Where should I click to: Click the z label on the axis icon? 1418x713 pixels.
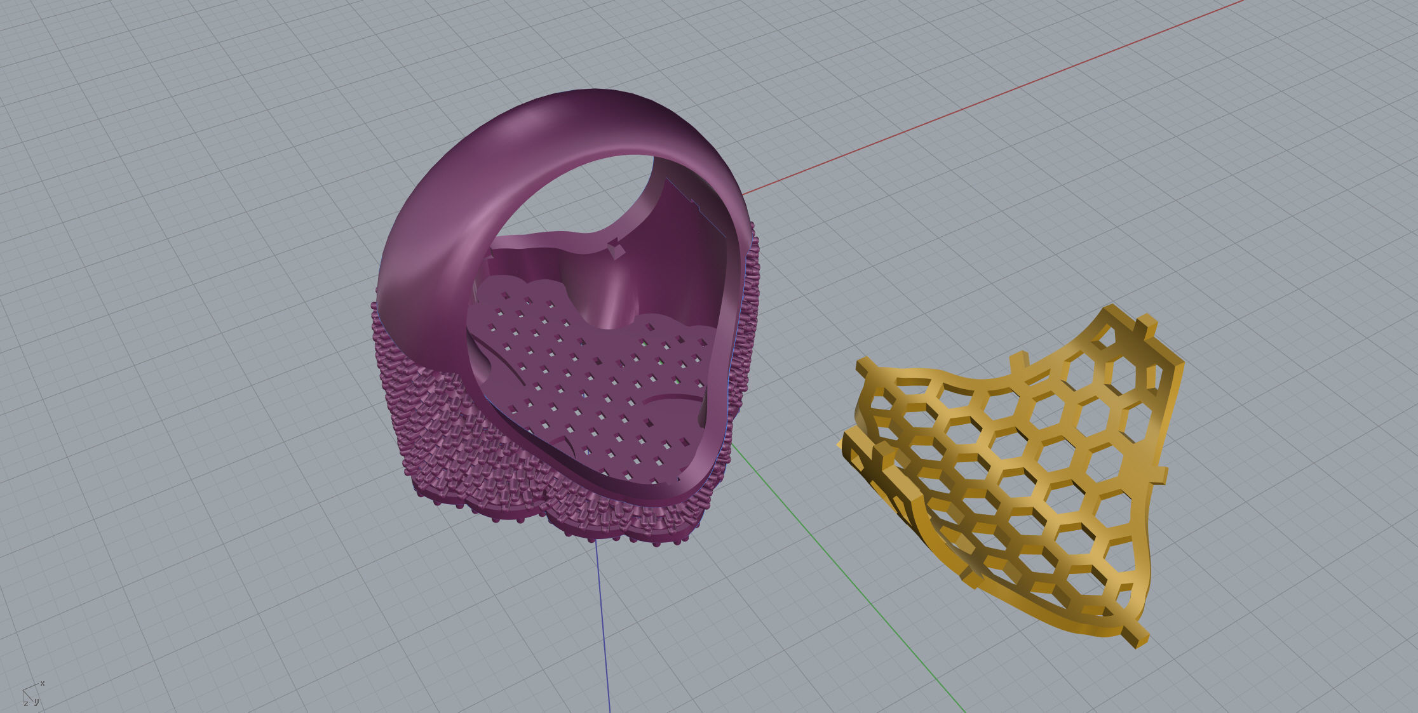click(26, 703)
